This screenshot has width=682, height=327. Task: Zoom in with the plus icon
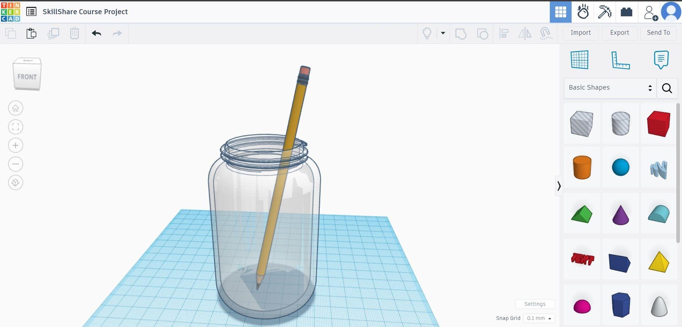pyautogui.click(x=16, y=145)
